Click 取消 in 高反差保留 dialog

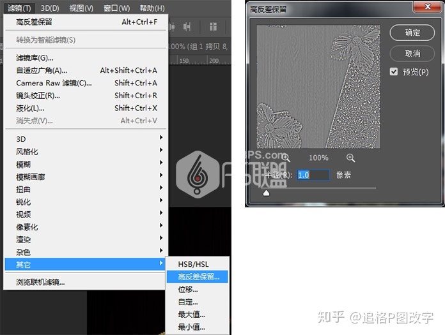412,53
